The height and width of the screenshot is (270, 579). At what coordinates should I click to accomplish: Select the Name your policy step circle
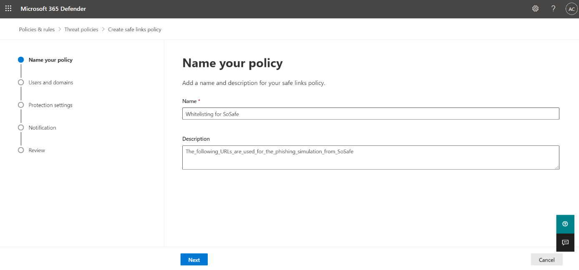tap(21, 60)
